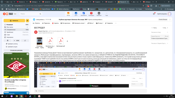
Task: Open the В папку dropdown
Action: tap(100, 23)
